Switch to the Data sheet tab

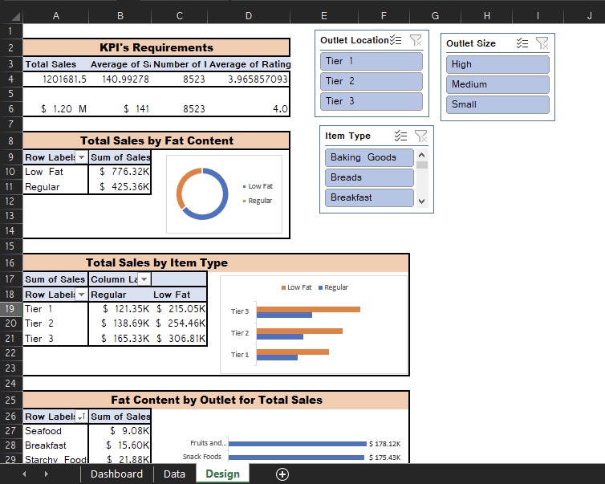pyautogui.click(x=174, y=474)
